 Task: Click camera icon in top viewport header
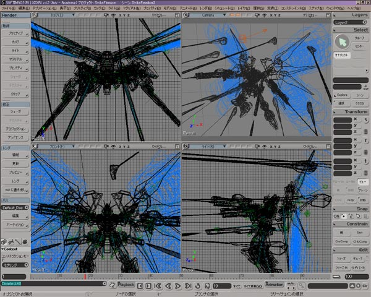pyautogui.click(x=106, y=15)
